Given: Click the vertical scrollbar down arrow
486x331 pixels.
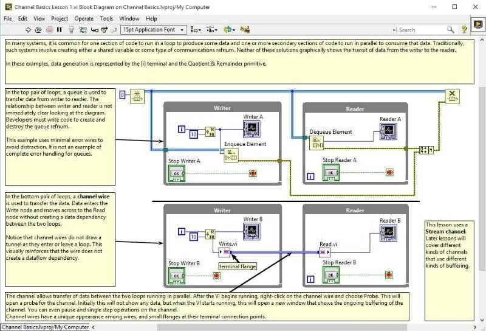Looking at the screenshot, I should (482, 320).
